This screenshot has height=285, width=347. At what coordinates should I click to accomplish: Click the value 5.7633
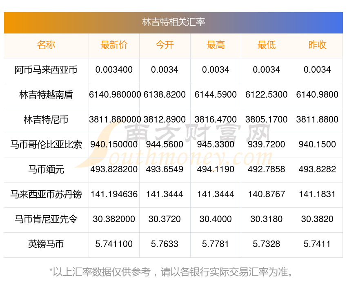coord(165,244)
